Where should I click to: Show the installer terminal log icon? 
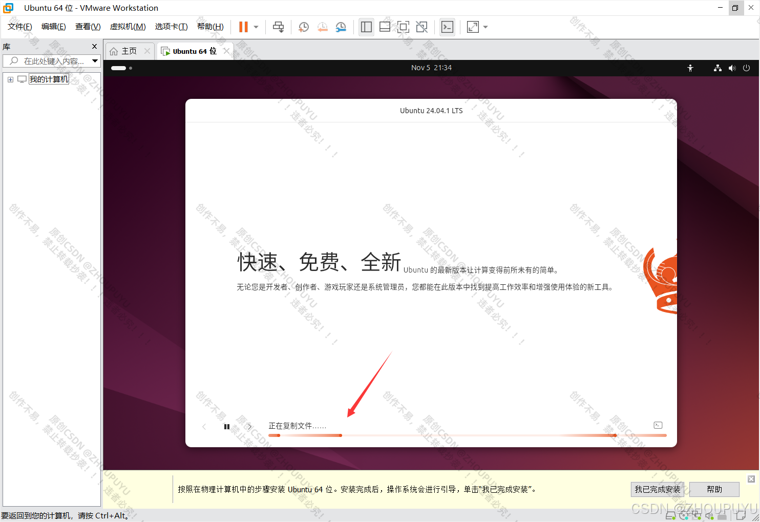point(658,425)
